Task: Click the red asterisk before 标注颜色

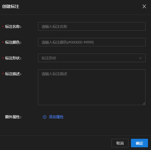Action: coord(3,42)
